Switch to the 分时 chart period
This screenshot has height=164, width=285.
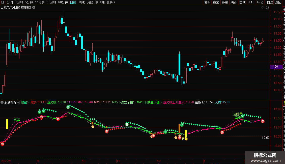[10, 2]
